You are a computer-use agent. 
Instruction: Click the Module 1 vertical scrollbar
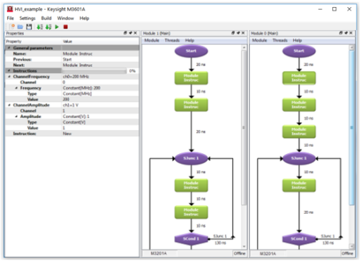click(244, 146)
